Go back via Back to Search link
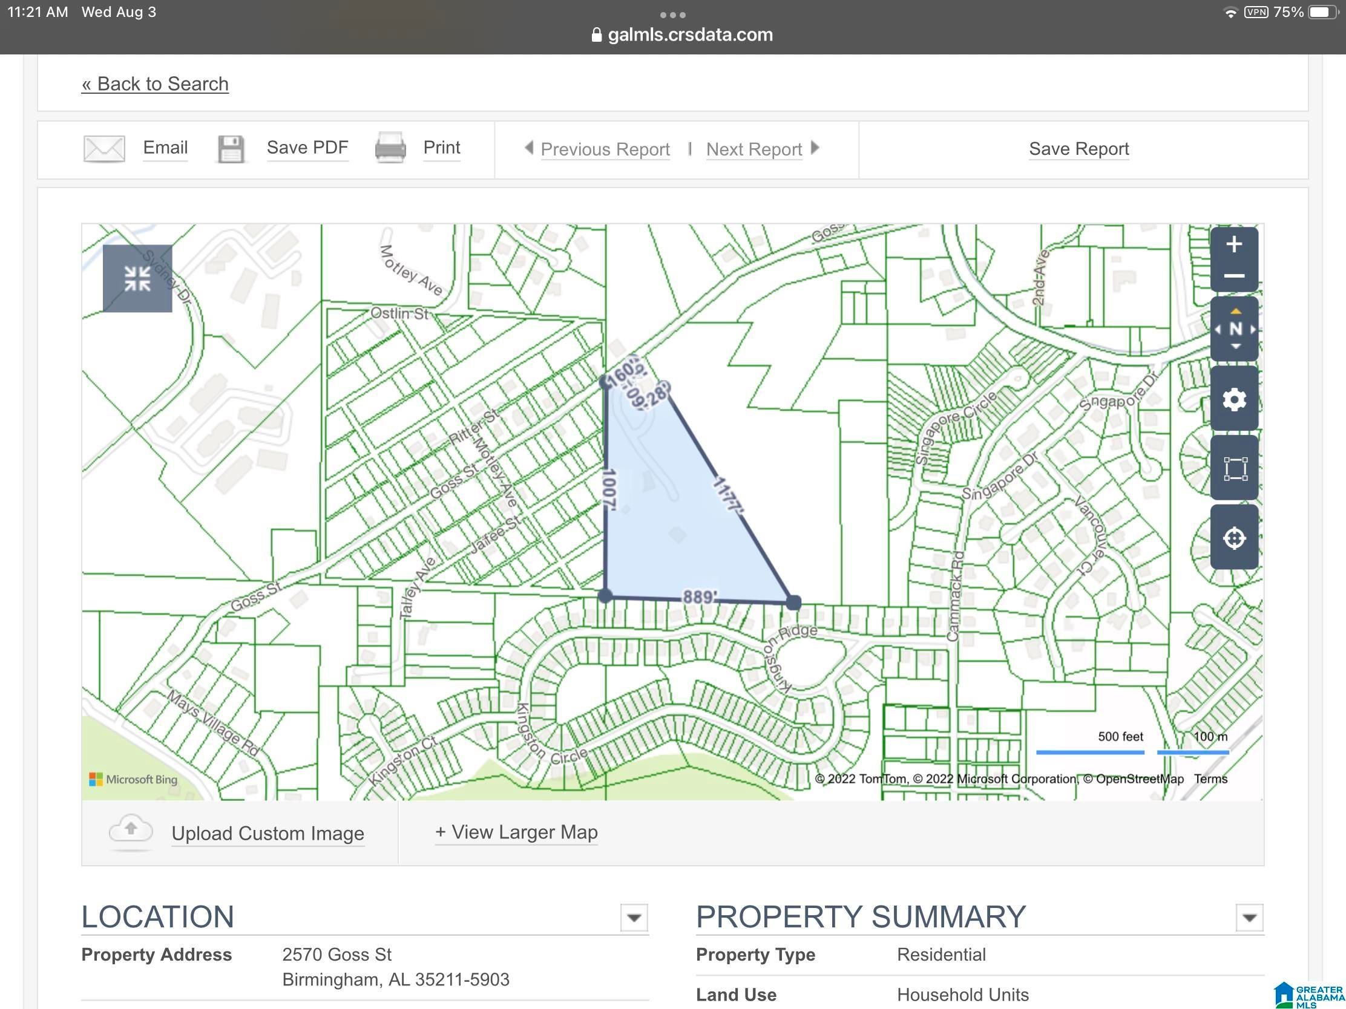This screenshot has height=1009, width=1346. click(155, 84)
